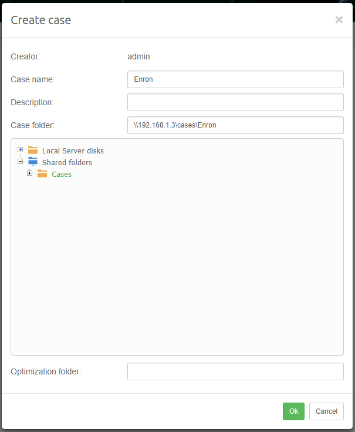This screenshot has width=355, height=432.
Task: Click the 'Optimization folder:' label text
Action: 46,371
